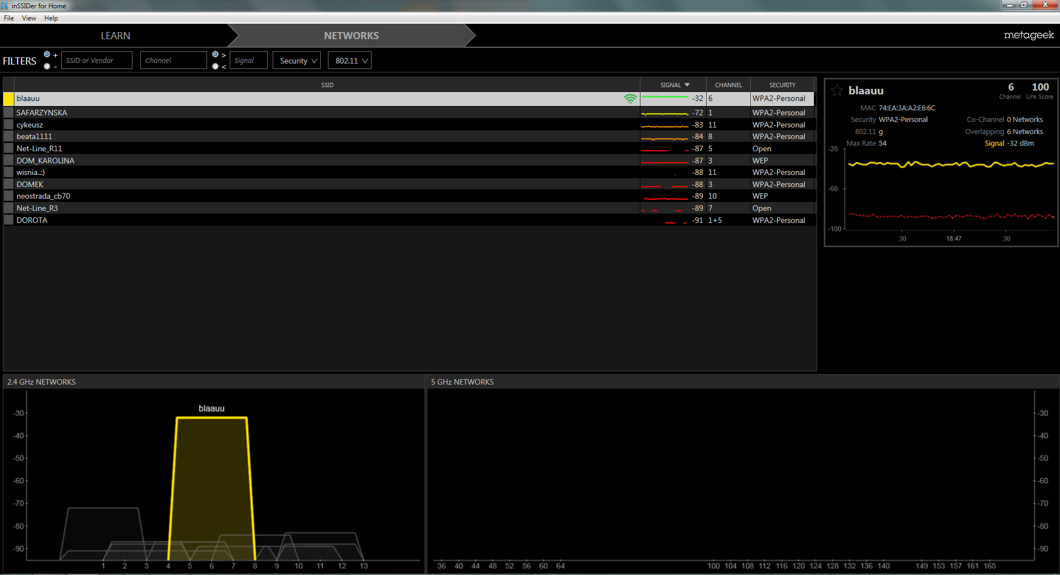Click the Signal filter field

pyautogui.click(x=248, y=60)
